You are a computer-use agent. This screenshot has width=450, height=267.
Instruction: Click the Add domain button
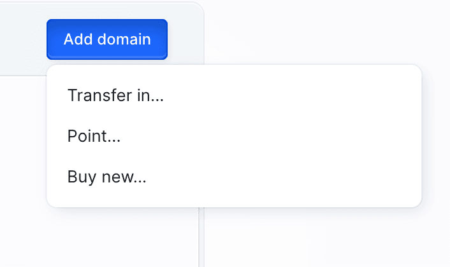point(107,39)
